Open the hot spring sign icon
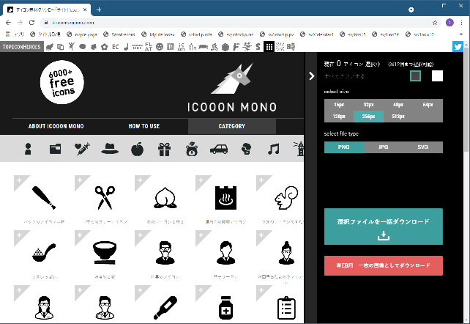470x324 pixels. pos(225,198)
